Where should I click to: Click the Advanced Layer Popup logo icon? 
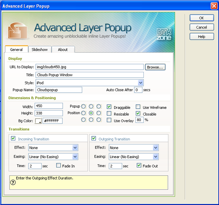pyautogui.click(x=19, y=31)
